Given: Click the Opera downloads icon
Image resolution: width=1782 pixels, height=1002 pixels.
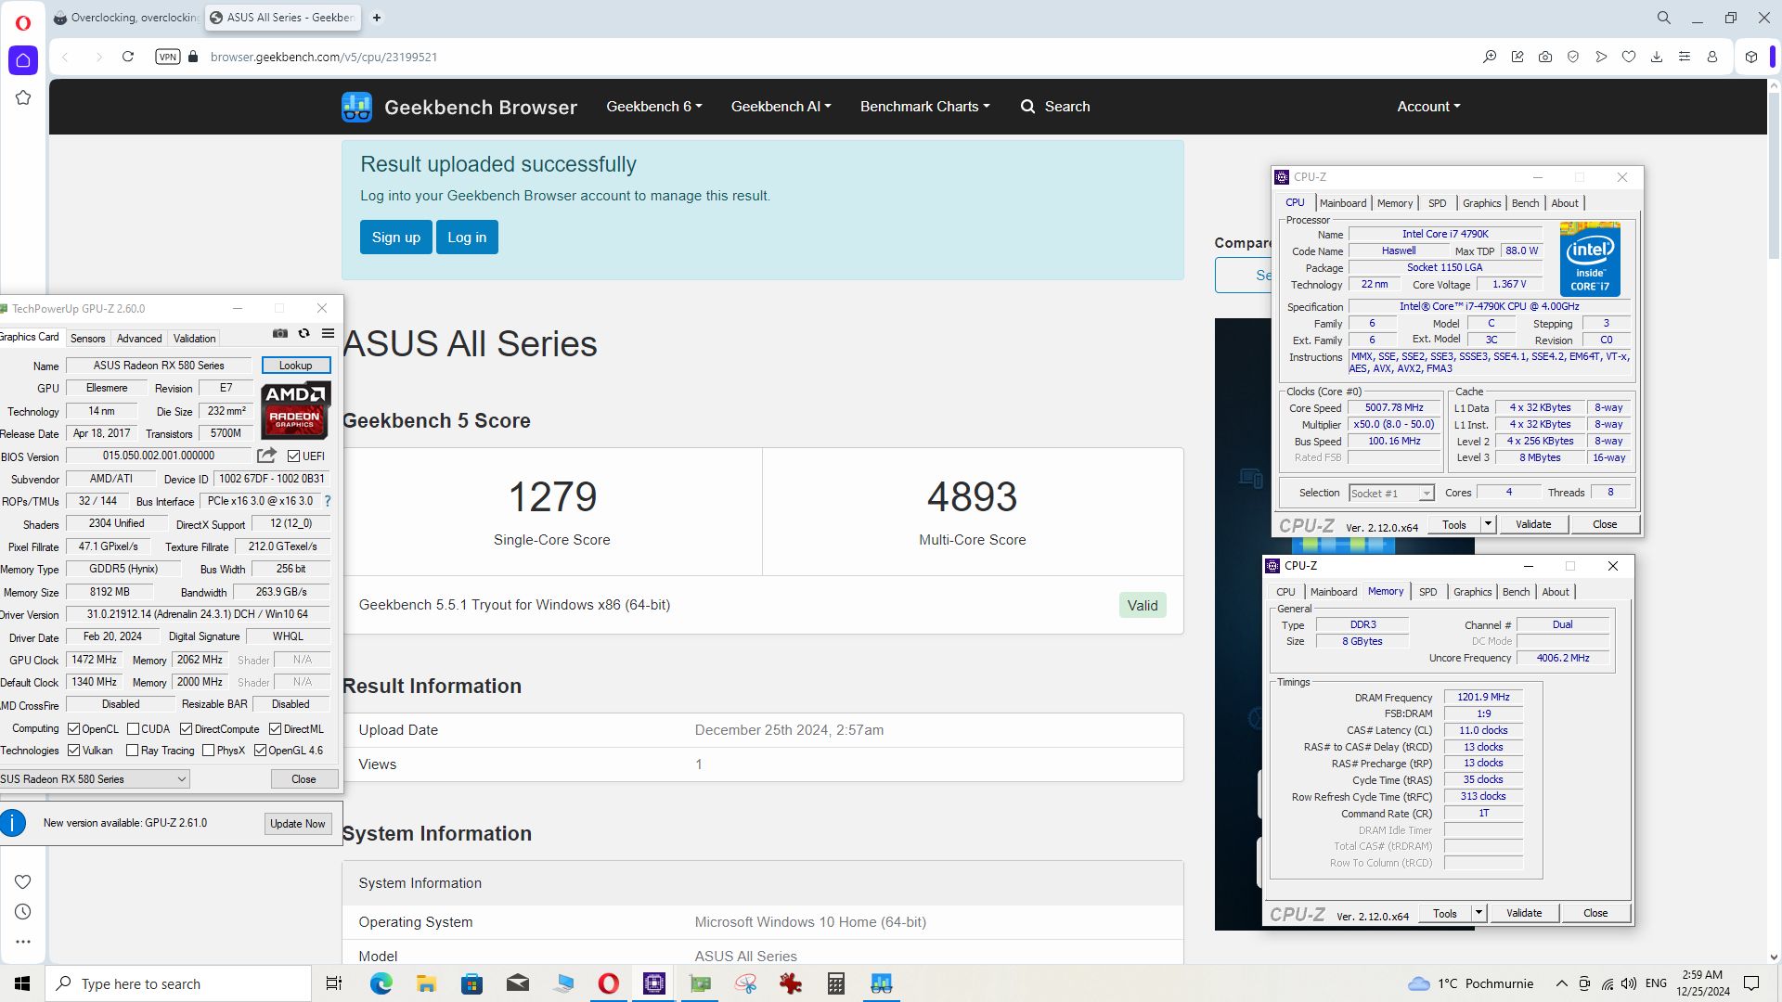Looking at the screenshot, I should click(x=1657, y=57).
